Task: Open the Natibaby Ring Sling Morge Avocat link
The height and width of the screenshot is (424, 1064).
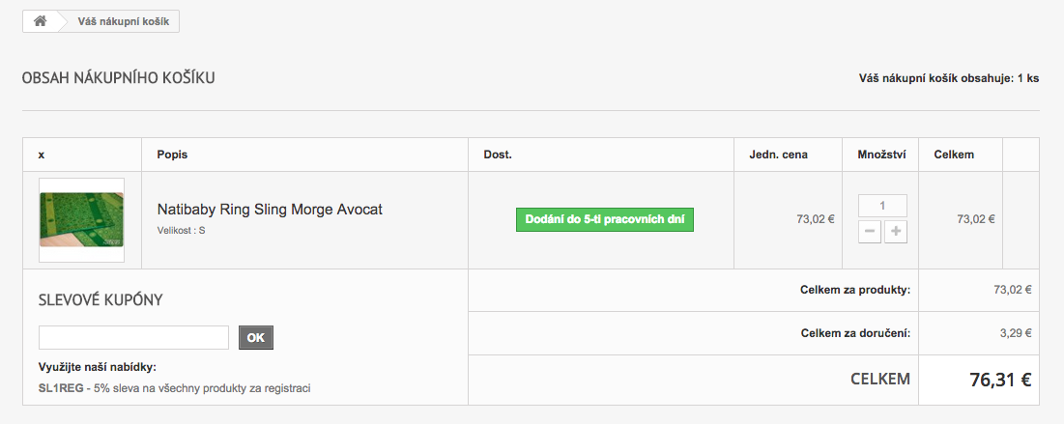Action: click(x=270, y=209)
